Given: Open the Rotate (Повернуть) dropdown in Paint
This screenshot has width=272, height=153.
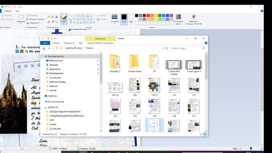Looking at the screenshot, I should pos(33,23).
